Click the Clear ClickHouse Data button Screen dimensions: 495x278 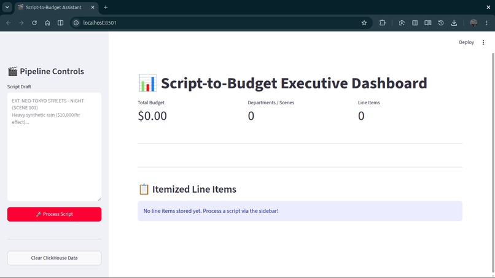click(x=54, y=258)
